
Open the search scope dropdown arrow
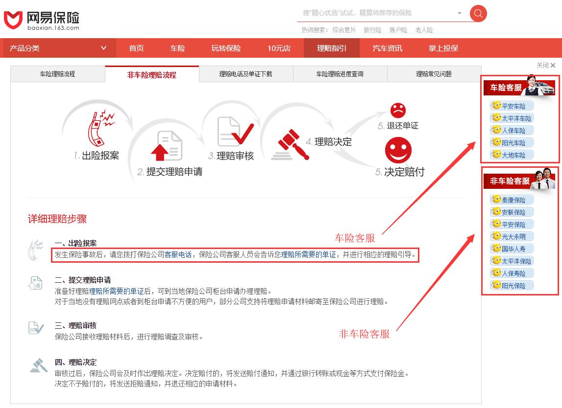(459, 13)
